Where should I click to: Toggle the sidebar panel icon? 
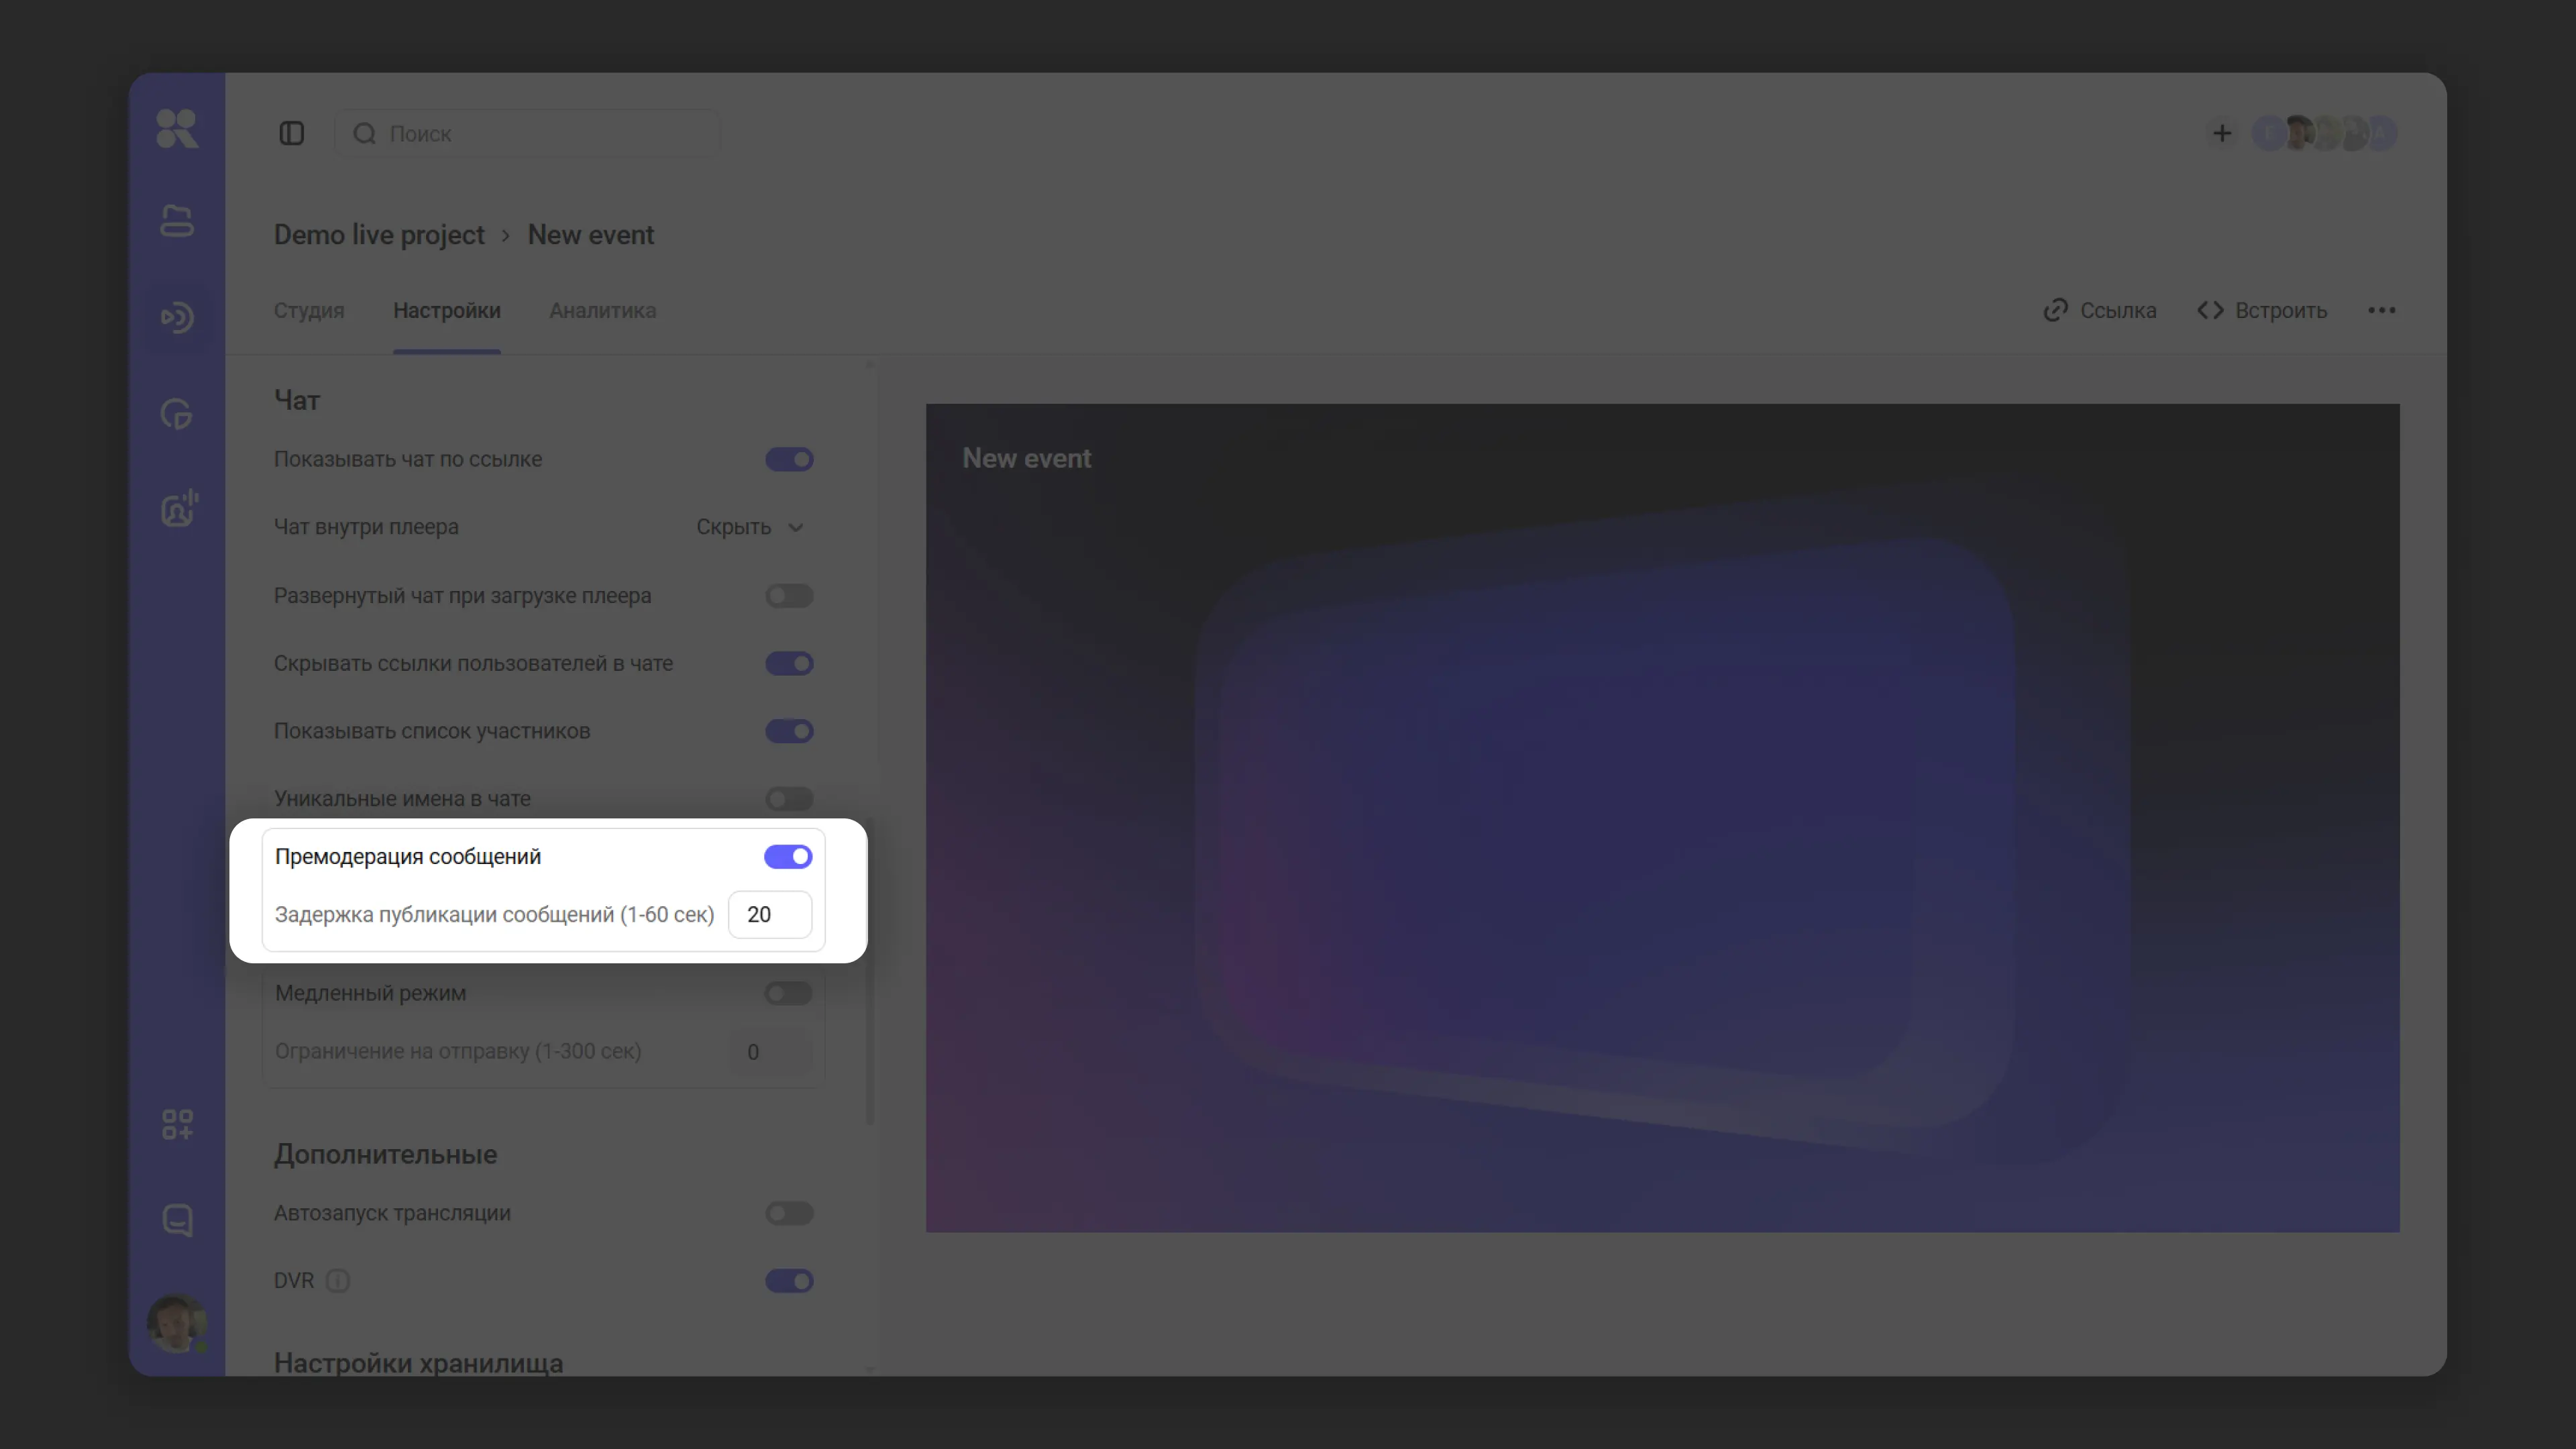coord(291,133)
